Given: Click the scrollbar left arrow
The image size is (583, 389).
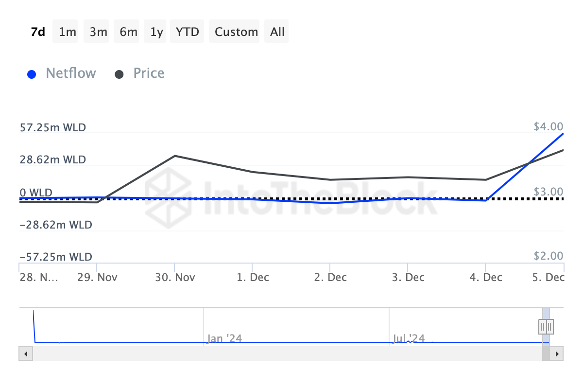Looking at the screenshot, I should pyautogui.click(x=26, y=354).
